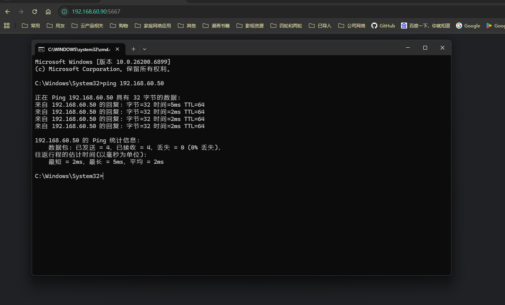Open the apps grid in bookmarks bar

(x=6, y=26)
